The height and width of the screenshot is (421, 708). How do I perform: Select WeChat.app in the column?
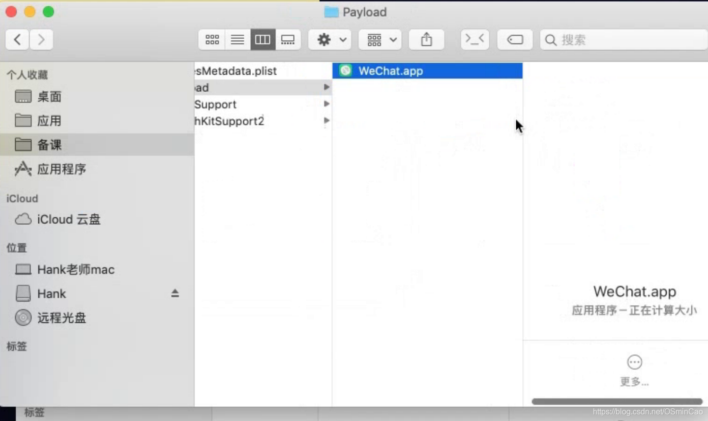[x=427, y=71]
